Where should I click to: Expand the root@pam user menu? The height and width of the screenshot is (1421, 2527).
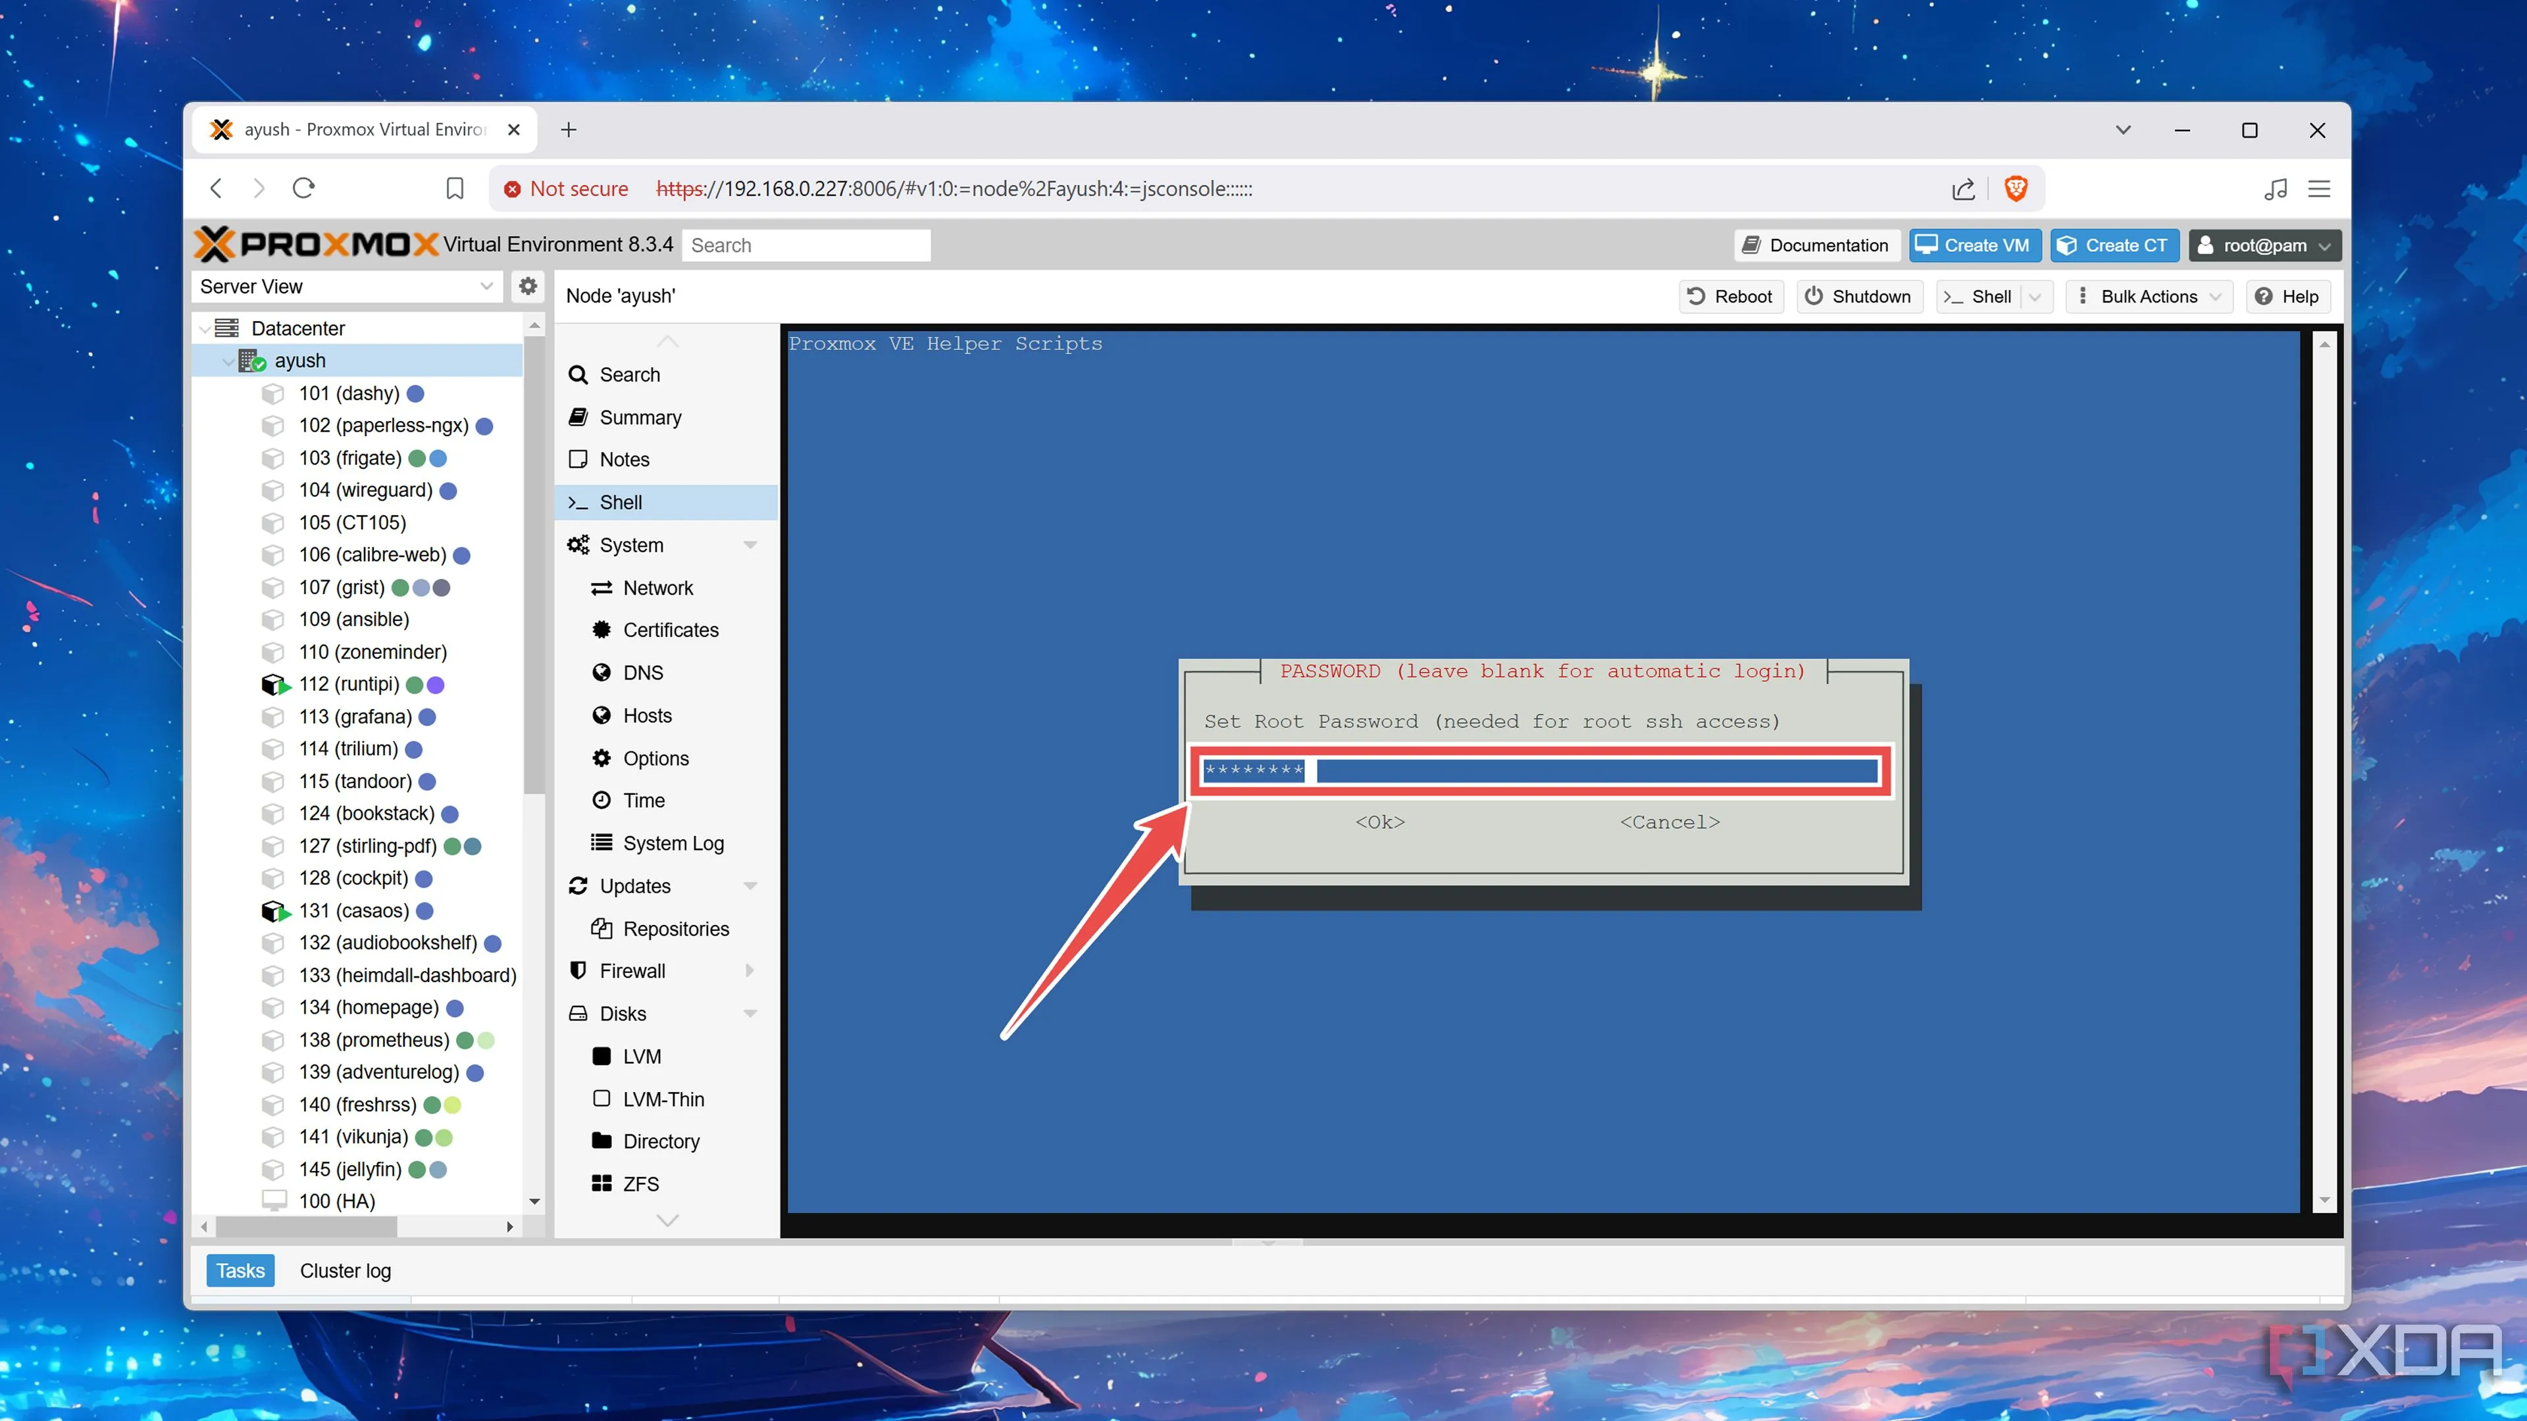click(2264, 245)
